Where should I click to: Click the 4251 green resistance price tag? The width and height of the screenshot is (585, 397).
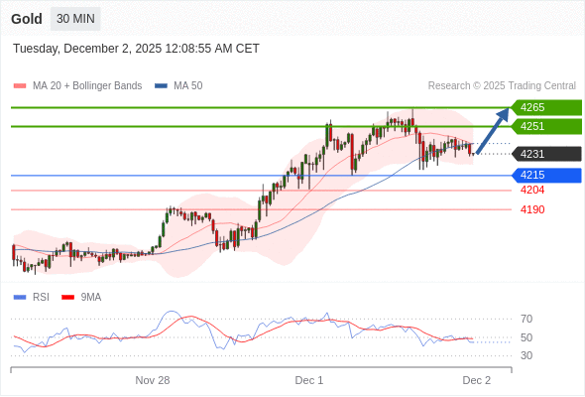click(x=546, y=126)
